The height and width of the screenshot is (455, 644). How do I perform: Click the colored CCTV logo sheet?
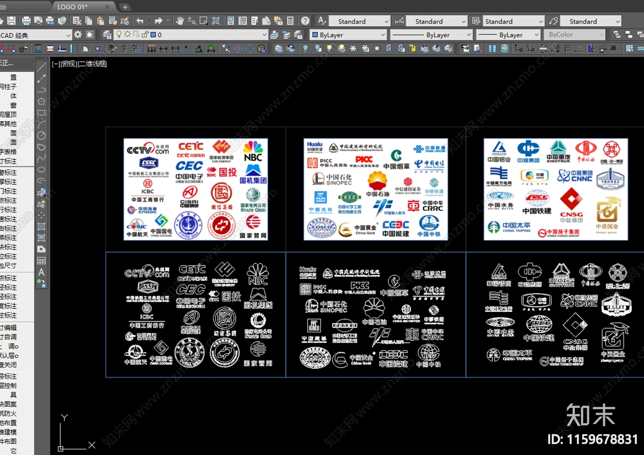[196, 189]
